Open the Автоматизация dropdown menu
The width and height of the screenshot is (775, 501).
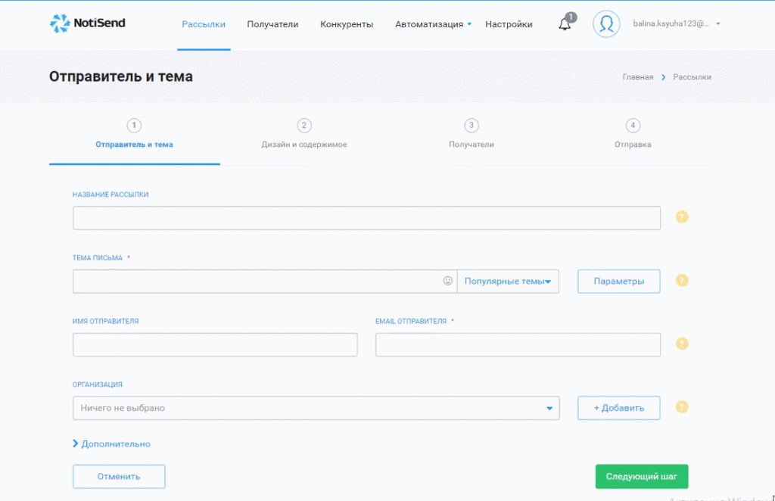tap(431, 23)
